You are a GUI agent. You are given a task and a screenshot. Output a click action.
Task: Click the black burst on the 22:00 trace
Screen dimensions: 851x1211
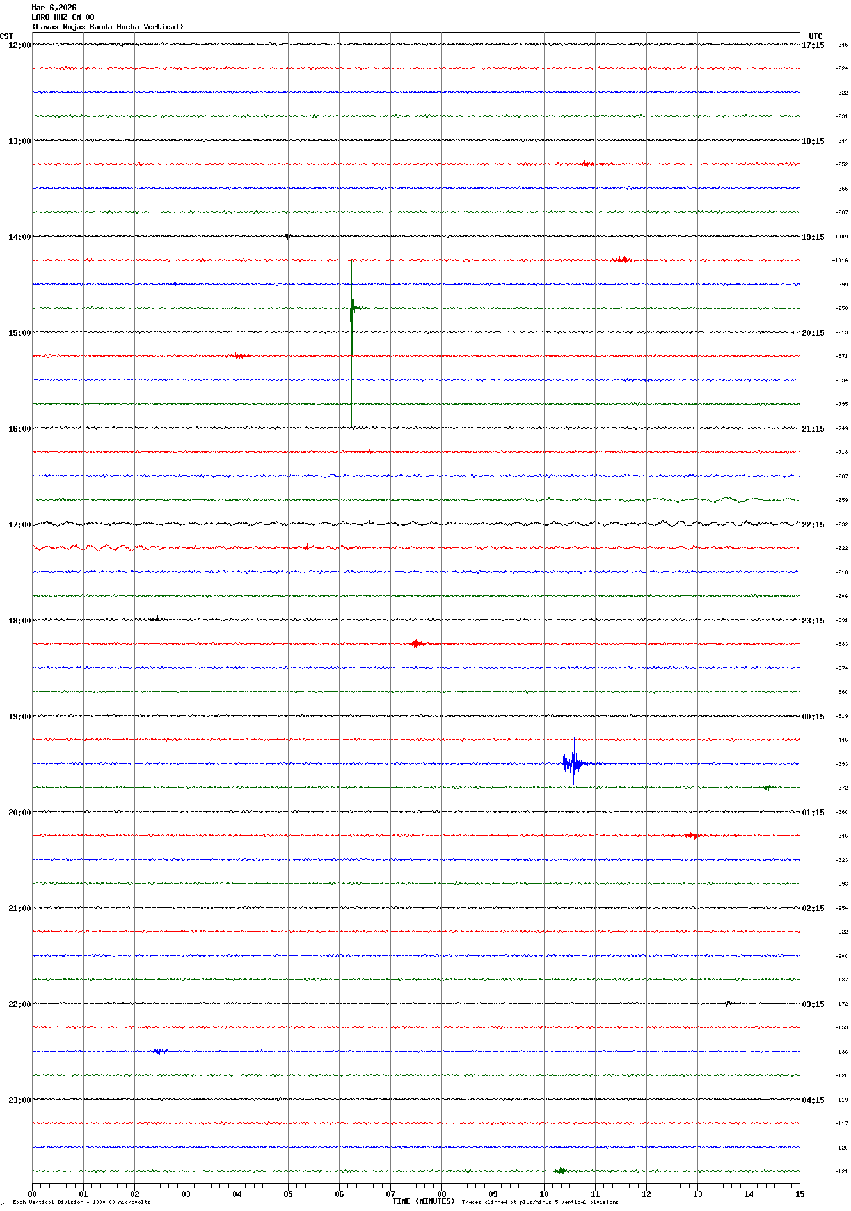pyautogui.click(x=728, y=1003)
